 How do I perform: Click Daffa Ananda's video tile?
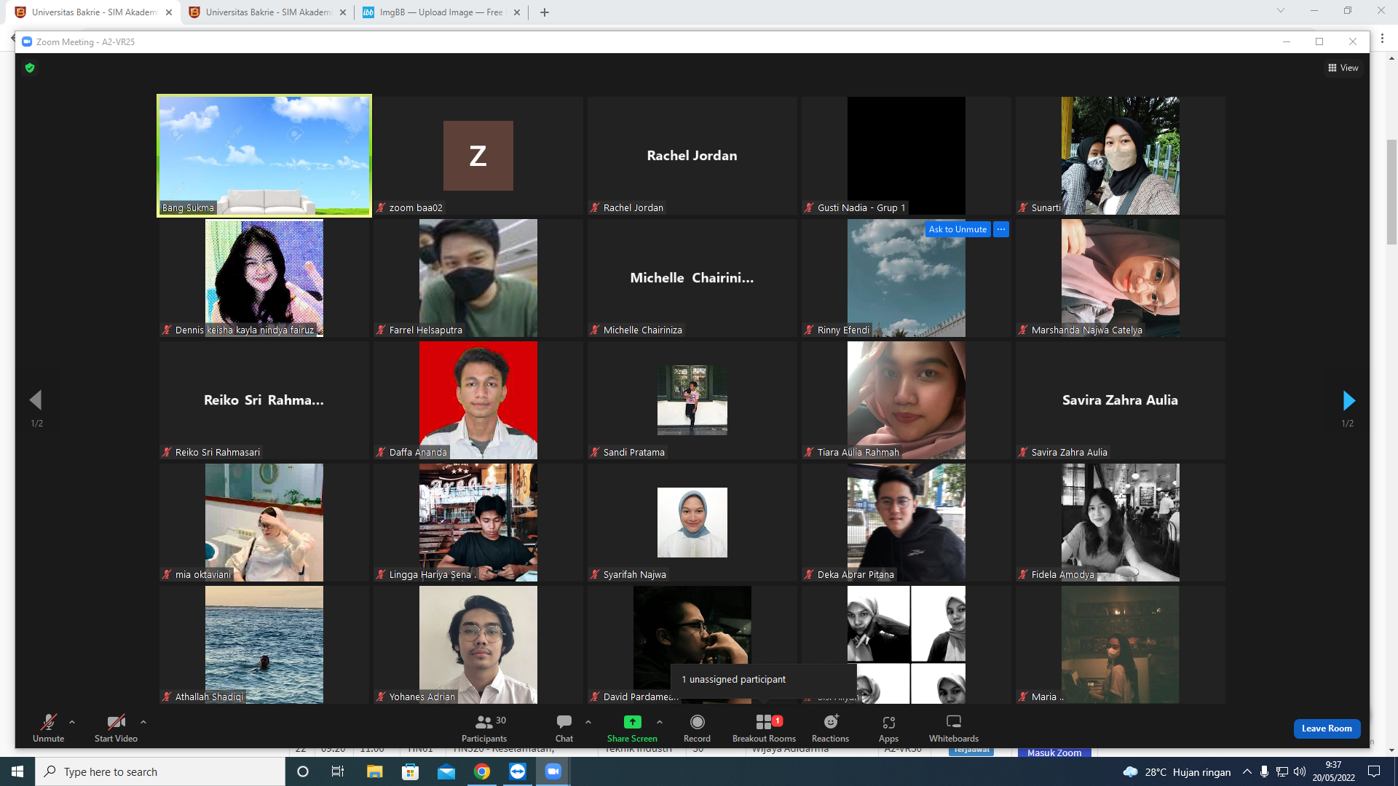coord(478,400)
